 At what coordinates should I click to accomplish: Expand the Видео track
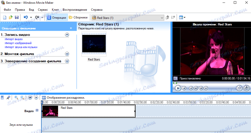point(37,110)
